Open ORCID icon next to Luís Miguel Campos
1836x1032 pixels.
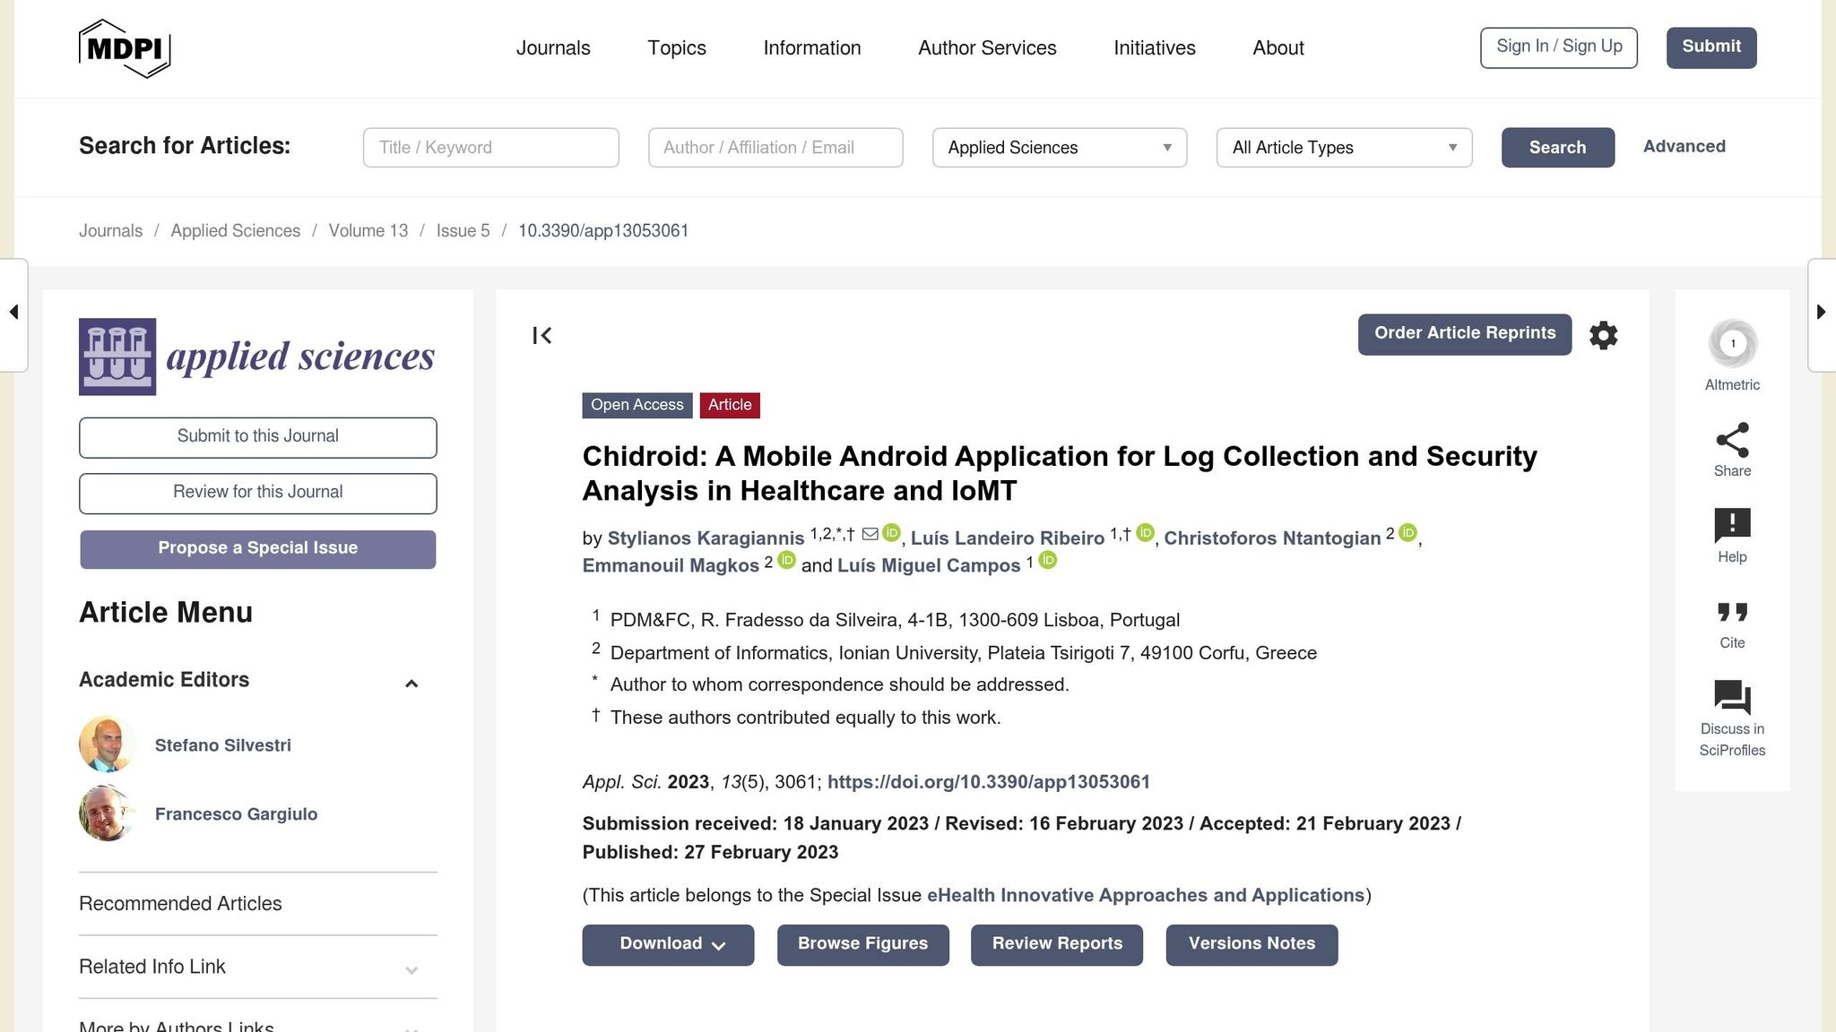point(1047,561)
